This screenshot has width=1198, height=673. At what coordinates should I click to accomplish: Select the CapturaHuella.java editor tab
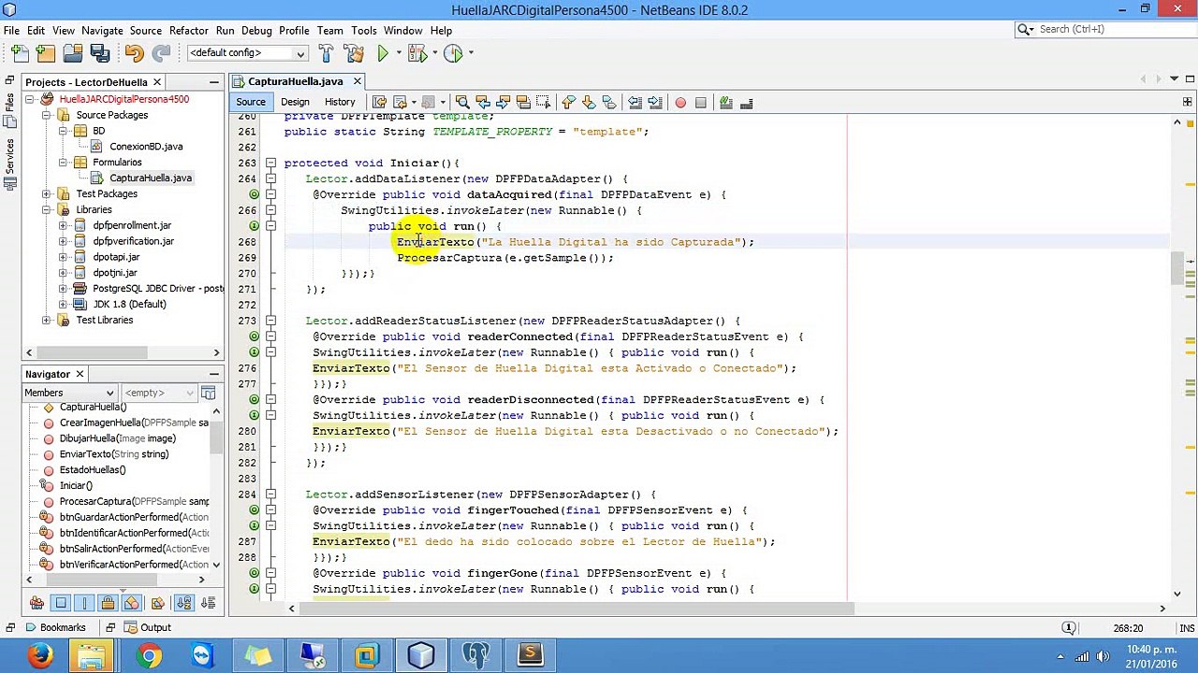296,81
